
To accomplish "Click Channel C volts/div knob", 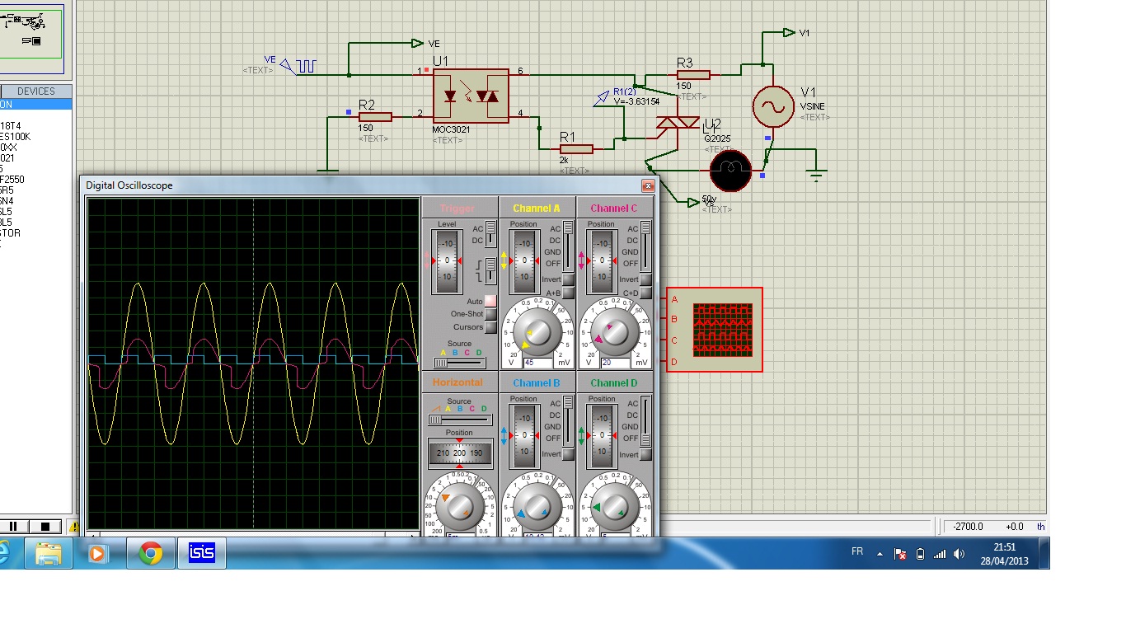I will point(615,332).
